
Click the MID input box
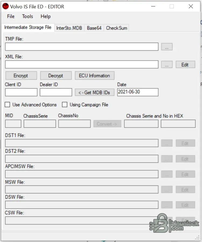[x=13, y=124]
